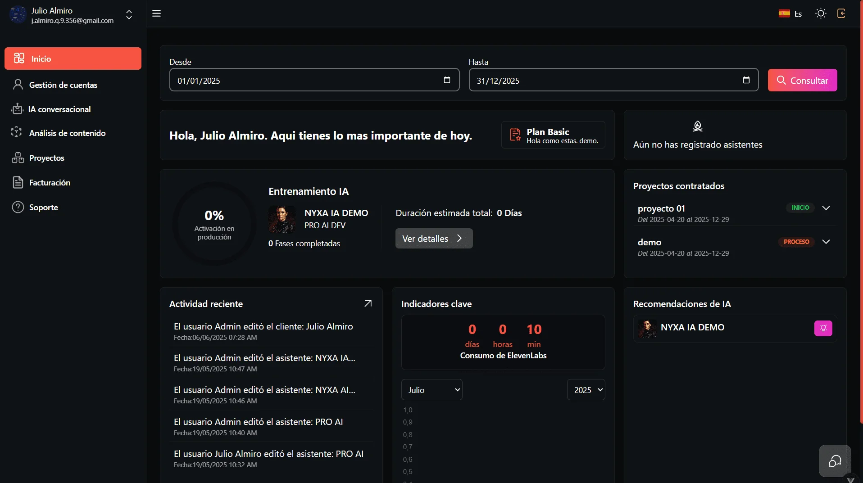
Task: Open the Plan Basic card
Action: click(x=553, y=135)
